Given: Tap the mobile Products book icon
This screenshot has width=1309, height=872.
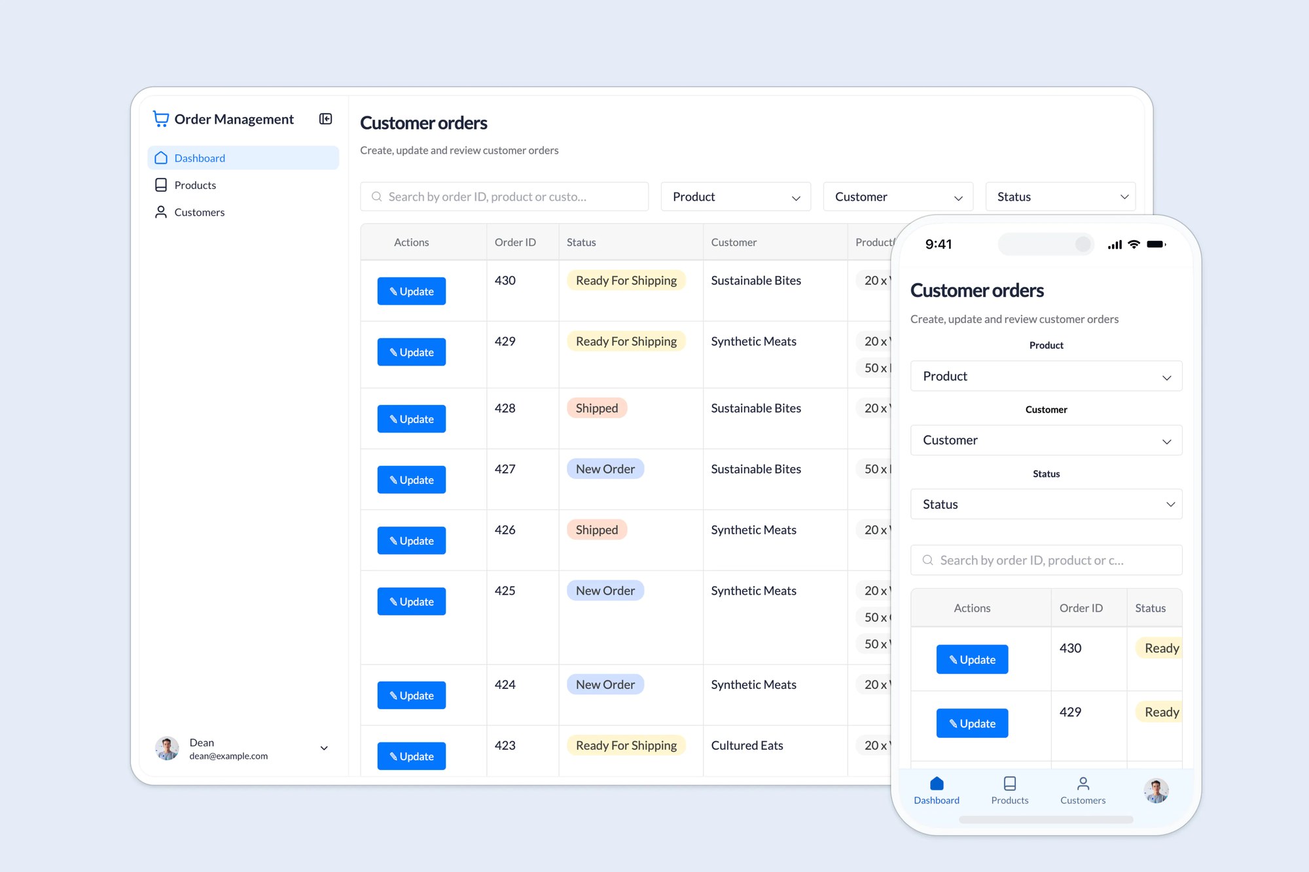Looking at the screenshot, I should [1010, 783].
